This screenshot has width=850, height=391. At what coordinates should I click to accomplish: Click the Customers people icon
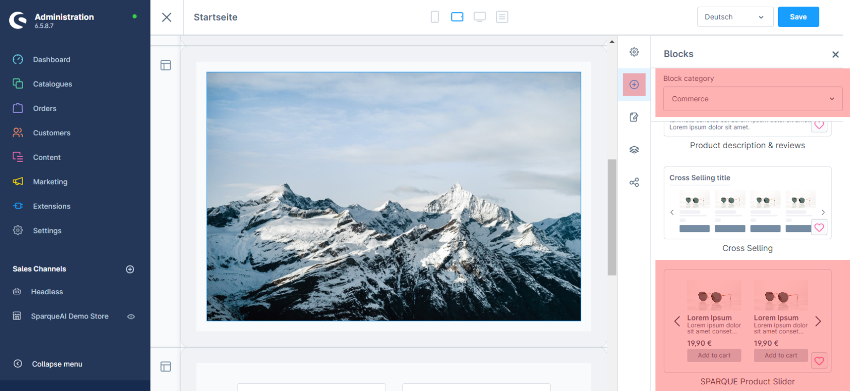(x=18, y=132)
